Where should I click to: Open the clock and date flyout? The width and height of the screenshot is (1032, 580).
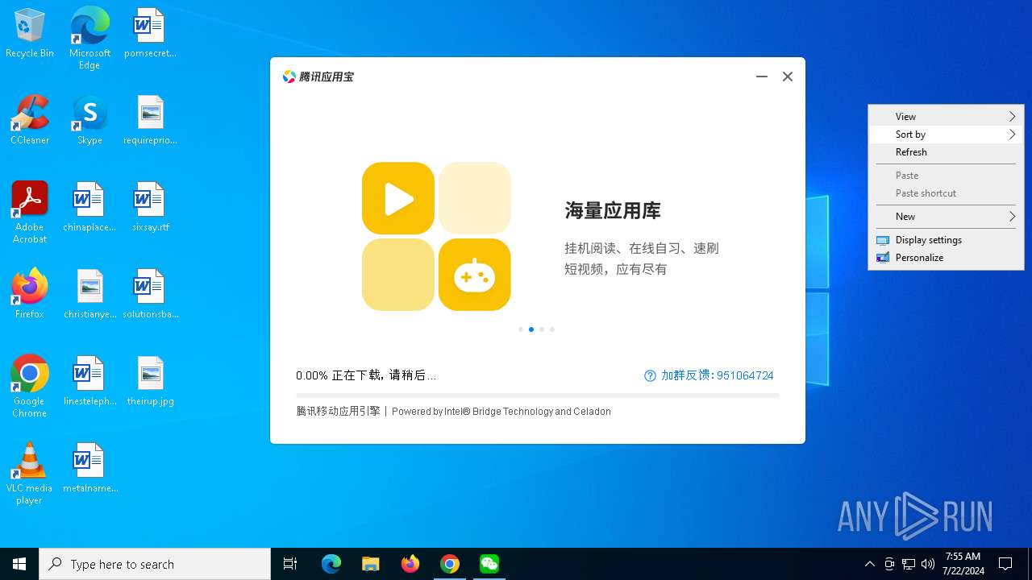pyautogui.click(x=963, y=564)
